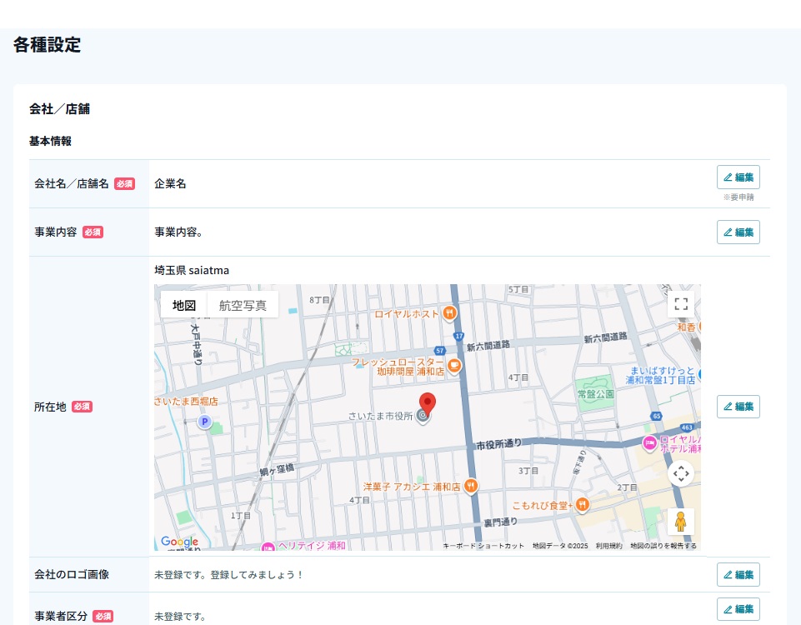Click the red location pin marker

click(428, 403)
